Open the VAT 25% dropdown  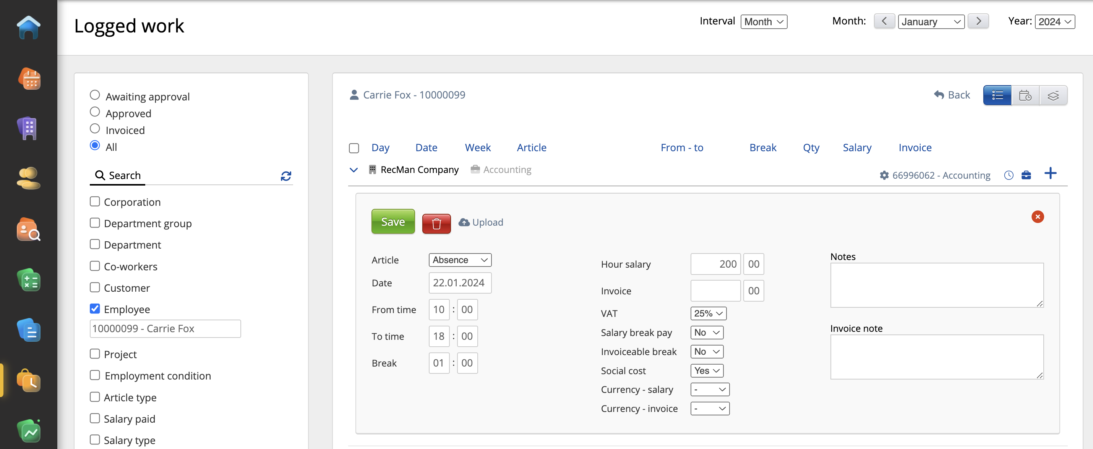click(x=708, y=313)
